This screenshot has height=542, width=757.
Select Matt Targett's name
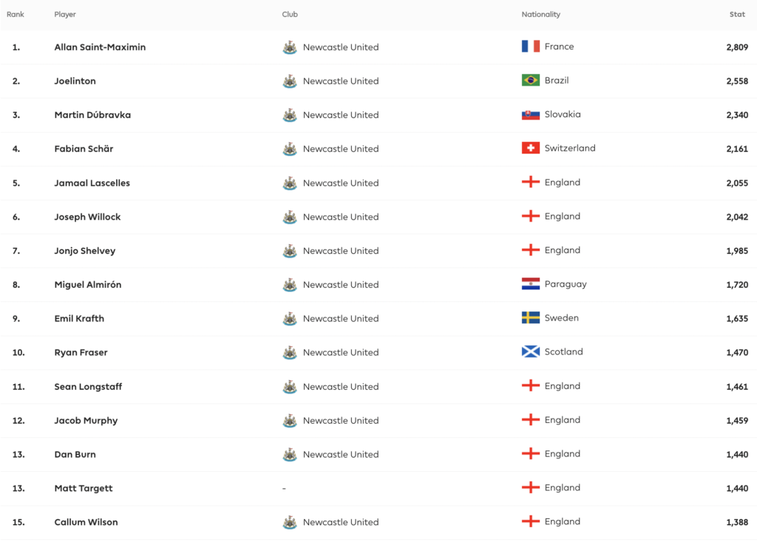84,489
